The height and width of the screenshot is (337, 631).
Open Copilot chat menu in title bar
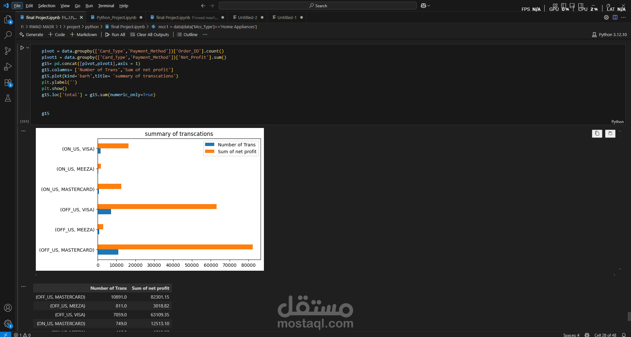pyautogui.click(x=425, y=6)
